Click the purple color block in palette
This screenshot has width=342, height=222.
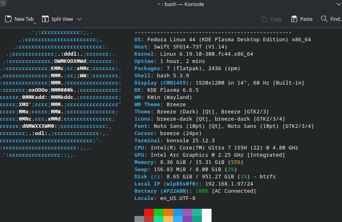coord(187,212)
